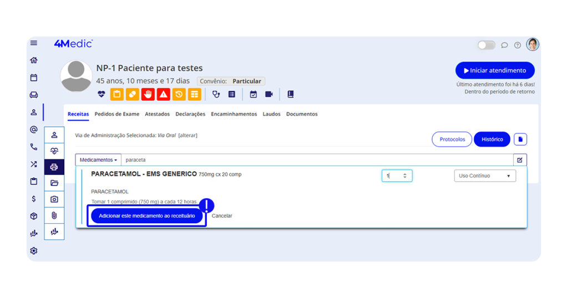The image size is (568, 298).
Task: Open the stethoscope icon under patient name
Action: pos(216,95)
